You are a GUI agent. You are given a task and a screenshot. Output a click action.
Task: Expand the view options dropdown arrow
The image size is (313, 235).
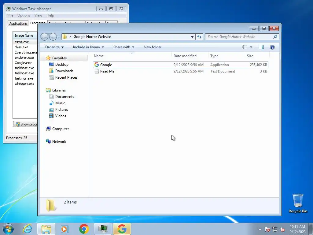pos(251,47)
